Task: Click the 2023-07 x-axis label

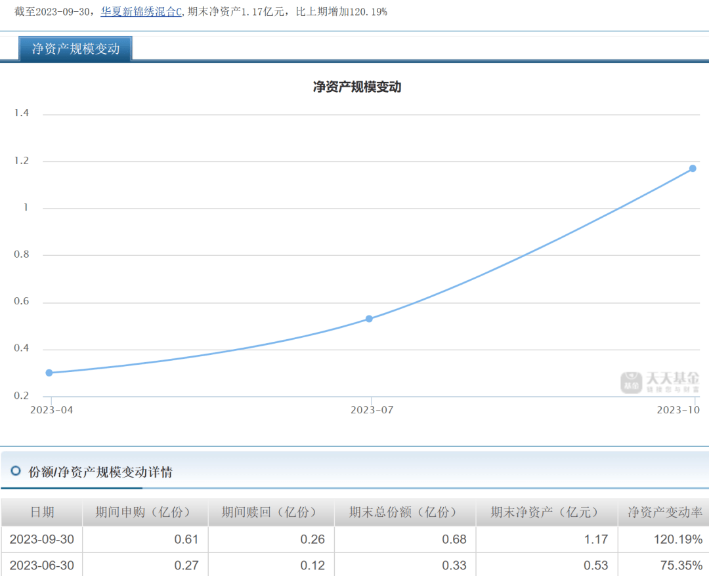Action: tap(372, 410)
